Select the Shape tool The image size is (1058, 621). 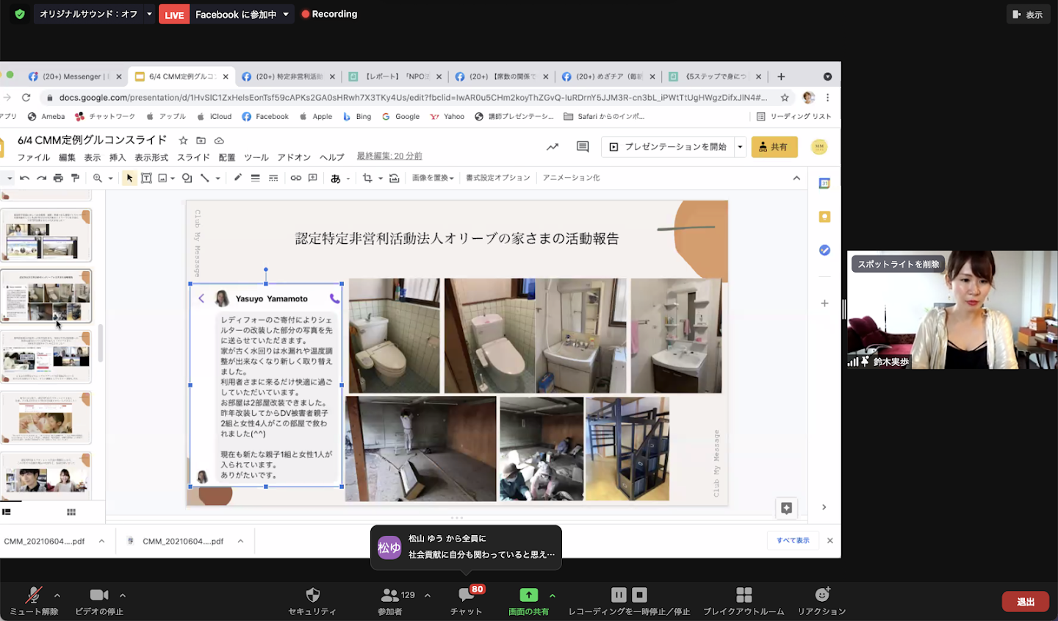(187, 178)
